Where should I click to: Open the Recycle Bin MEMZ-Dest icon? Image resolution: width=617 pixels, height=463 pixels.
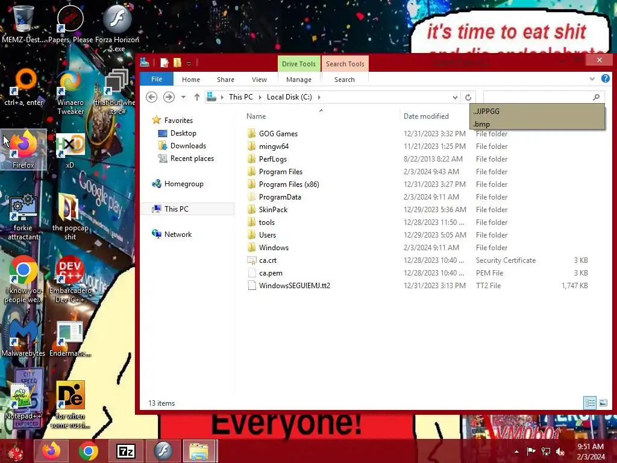23,24
